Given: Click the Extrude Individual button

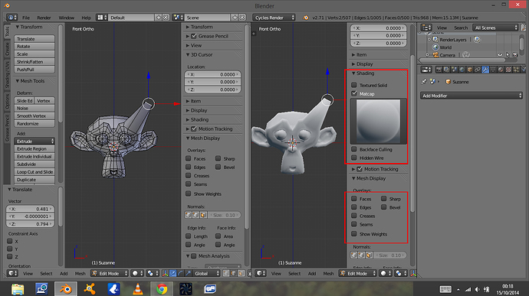Looking at the screenshot, I should click(34, 156).
